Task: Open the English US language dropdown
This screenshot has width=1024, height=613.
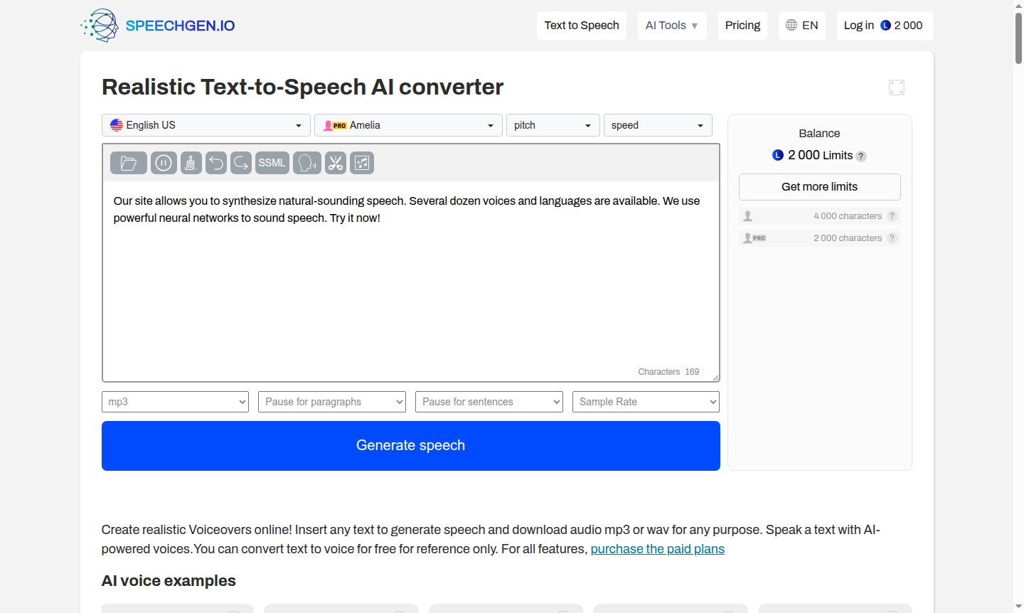Action: click(x=206, y=124)
